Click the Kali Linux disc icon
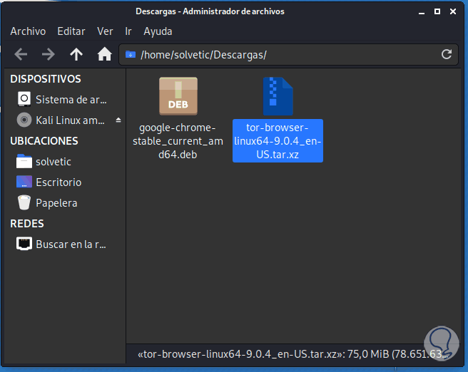Screen dimensions: 468x372 click(x=24, y=120)
